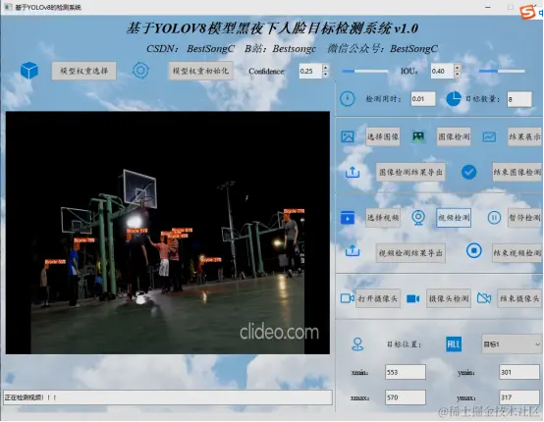Click the IOU 0.40 input field

click(442, 71)
